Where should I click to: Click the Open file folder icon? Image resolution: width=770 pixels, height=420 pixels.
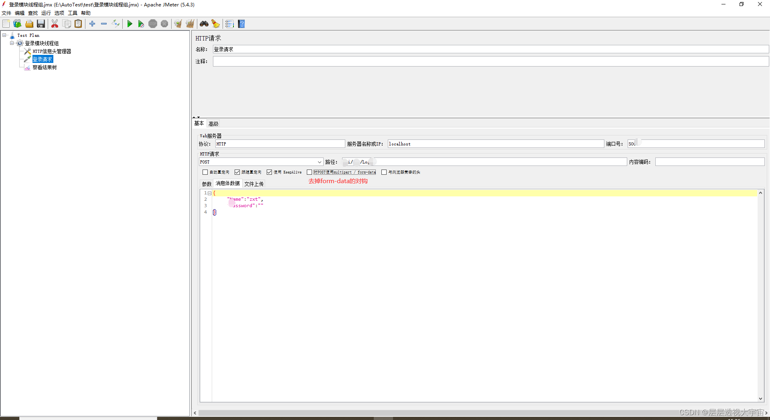coord(29,24)
